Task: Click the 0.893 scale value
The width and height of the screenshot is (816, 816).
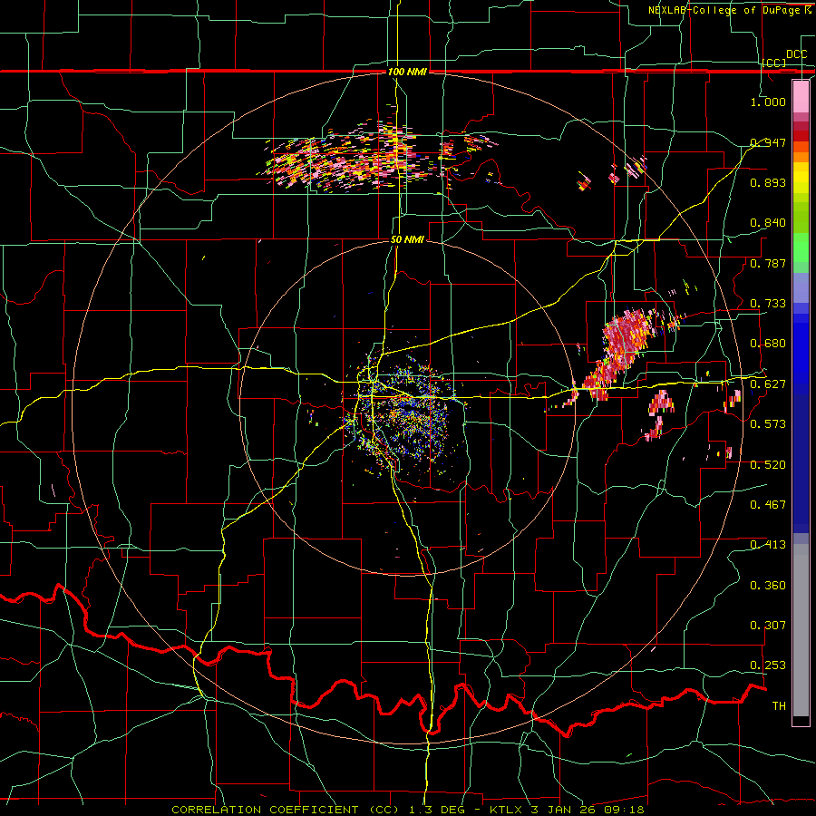Action: coord(768,182)
